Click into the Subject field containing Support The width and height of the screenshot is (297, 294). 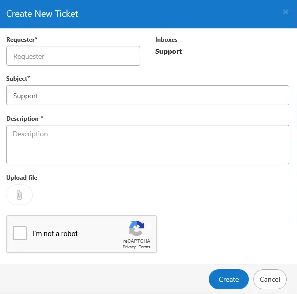(148, 95)
